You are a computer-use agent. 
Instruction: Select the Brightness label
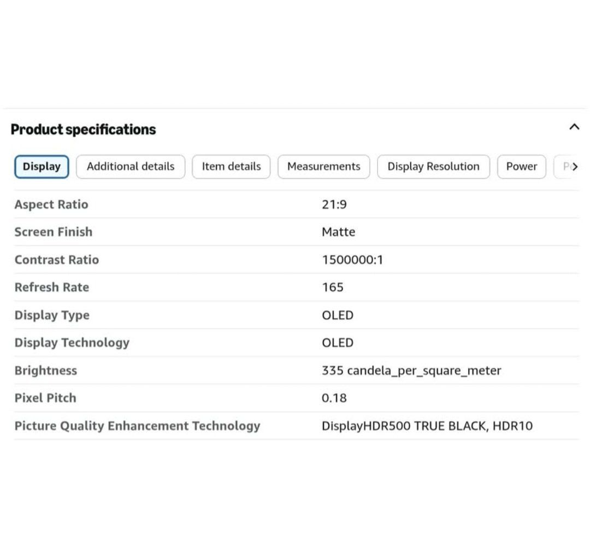coord(45,371)
